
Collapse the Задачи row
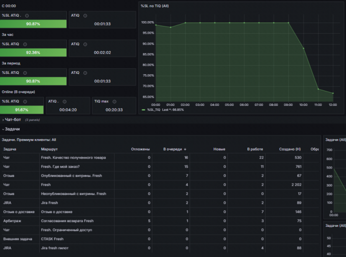[x=12, y=129]
